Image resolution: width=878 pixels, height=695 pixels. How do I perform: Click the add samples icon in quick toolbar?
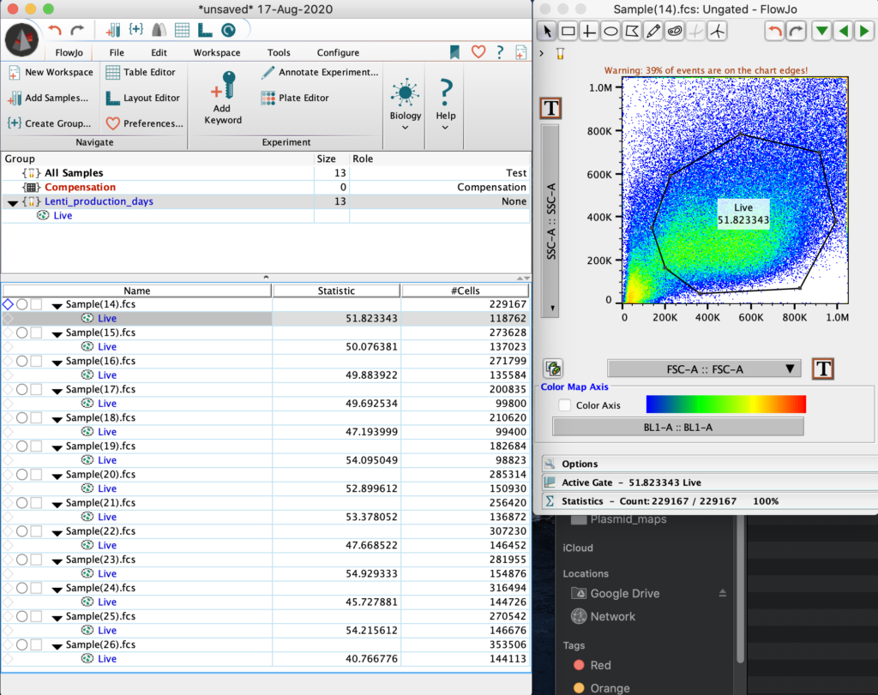tap(112, 30)
